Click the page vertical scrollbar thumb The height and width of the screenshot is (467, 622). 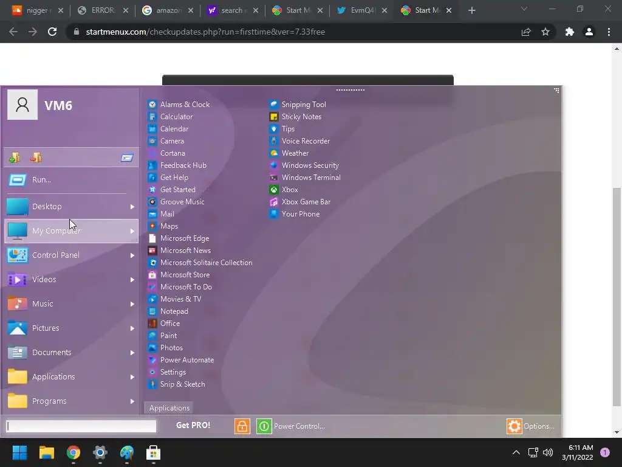pyautogui.click(x=617, y=297)
